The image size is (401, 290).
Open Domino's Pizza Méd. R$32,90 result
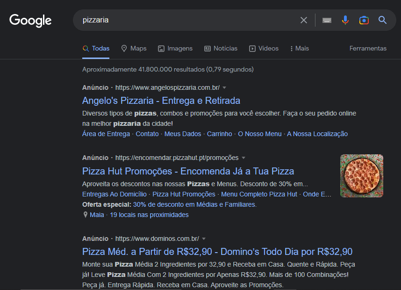coord(217,252)
